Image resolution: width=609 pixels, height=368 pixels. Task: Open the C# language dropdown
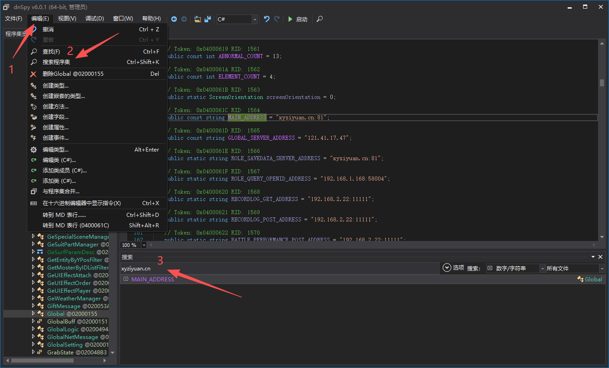coord(255,19)
